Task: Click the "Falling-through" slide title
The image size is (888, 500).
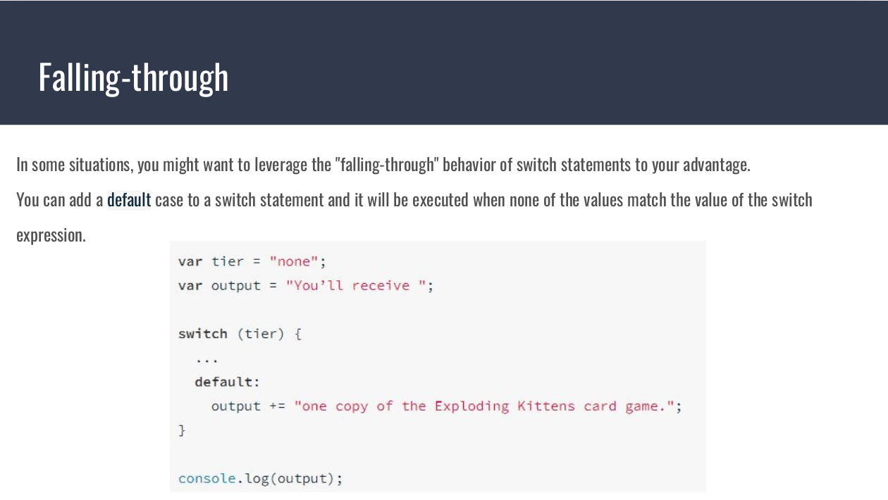Action: tap(133, 77)
